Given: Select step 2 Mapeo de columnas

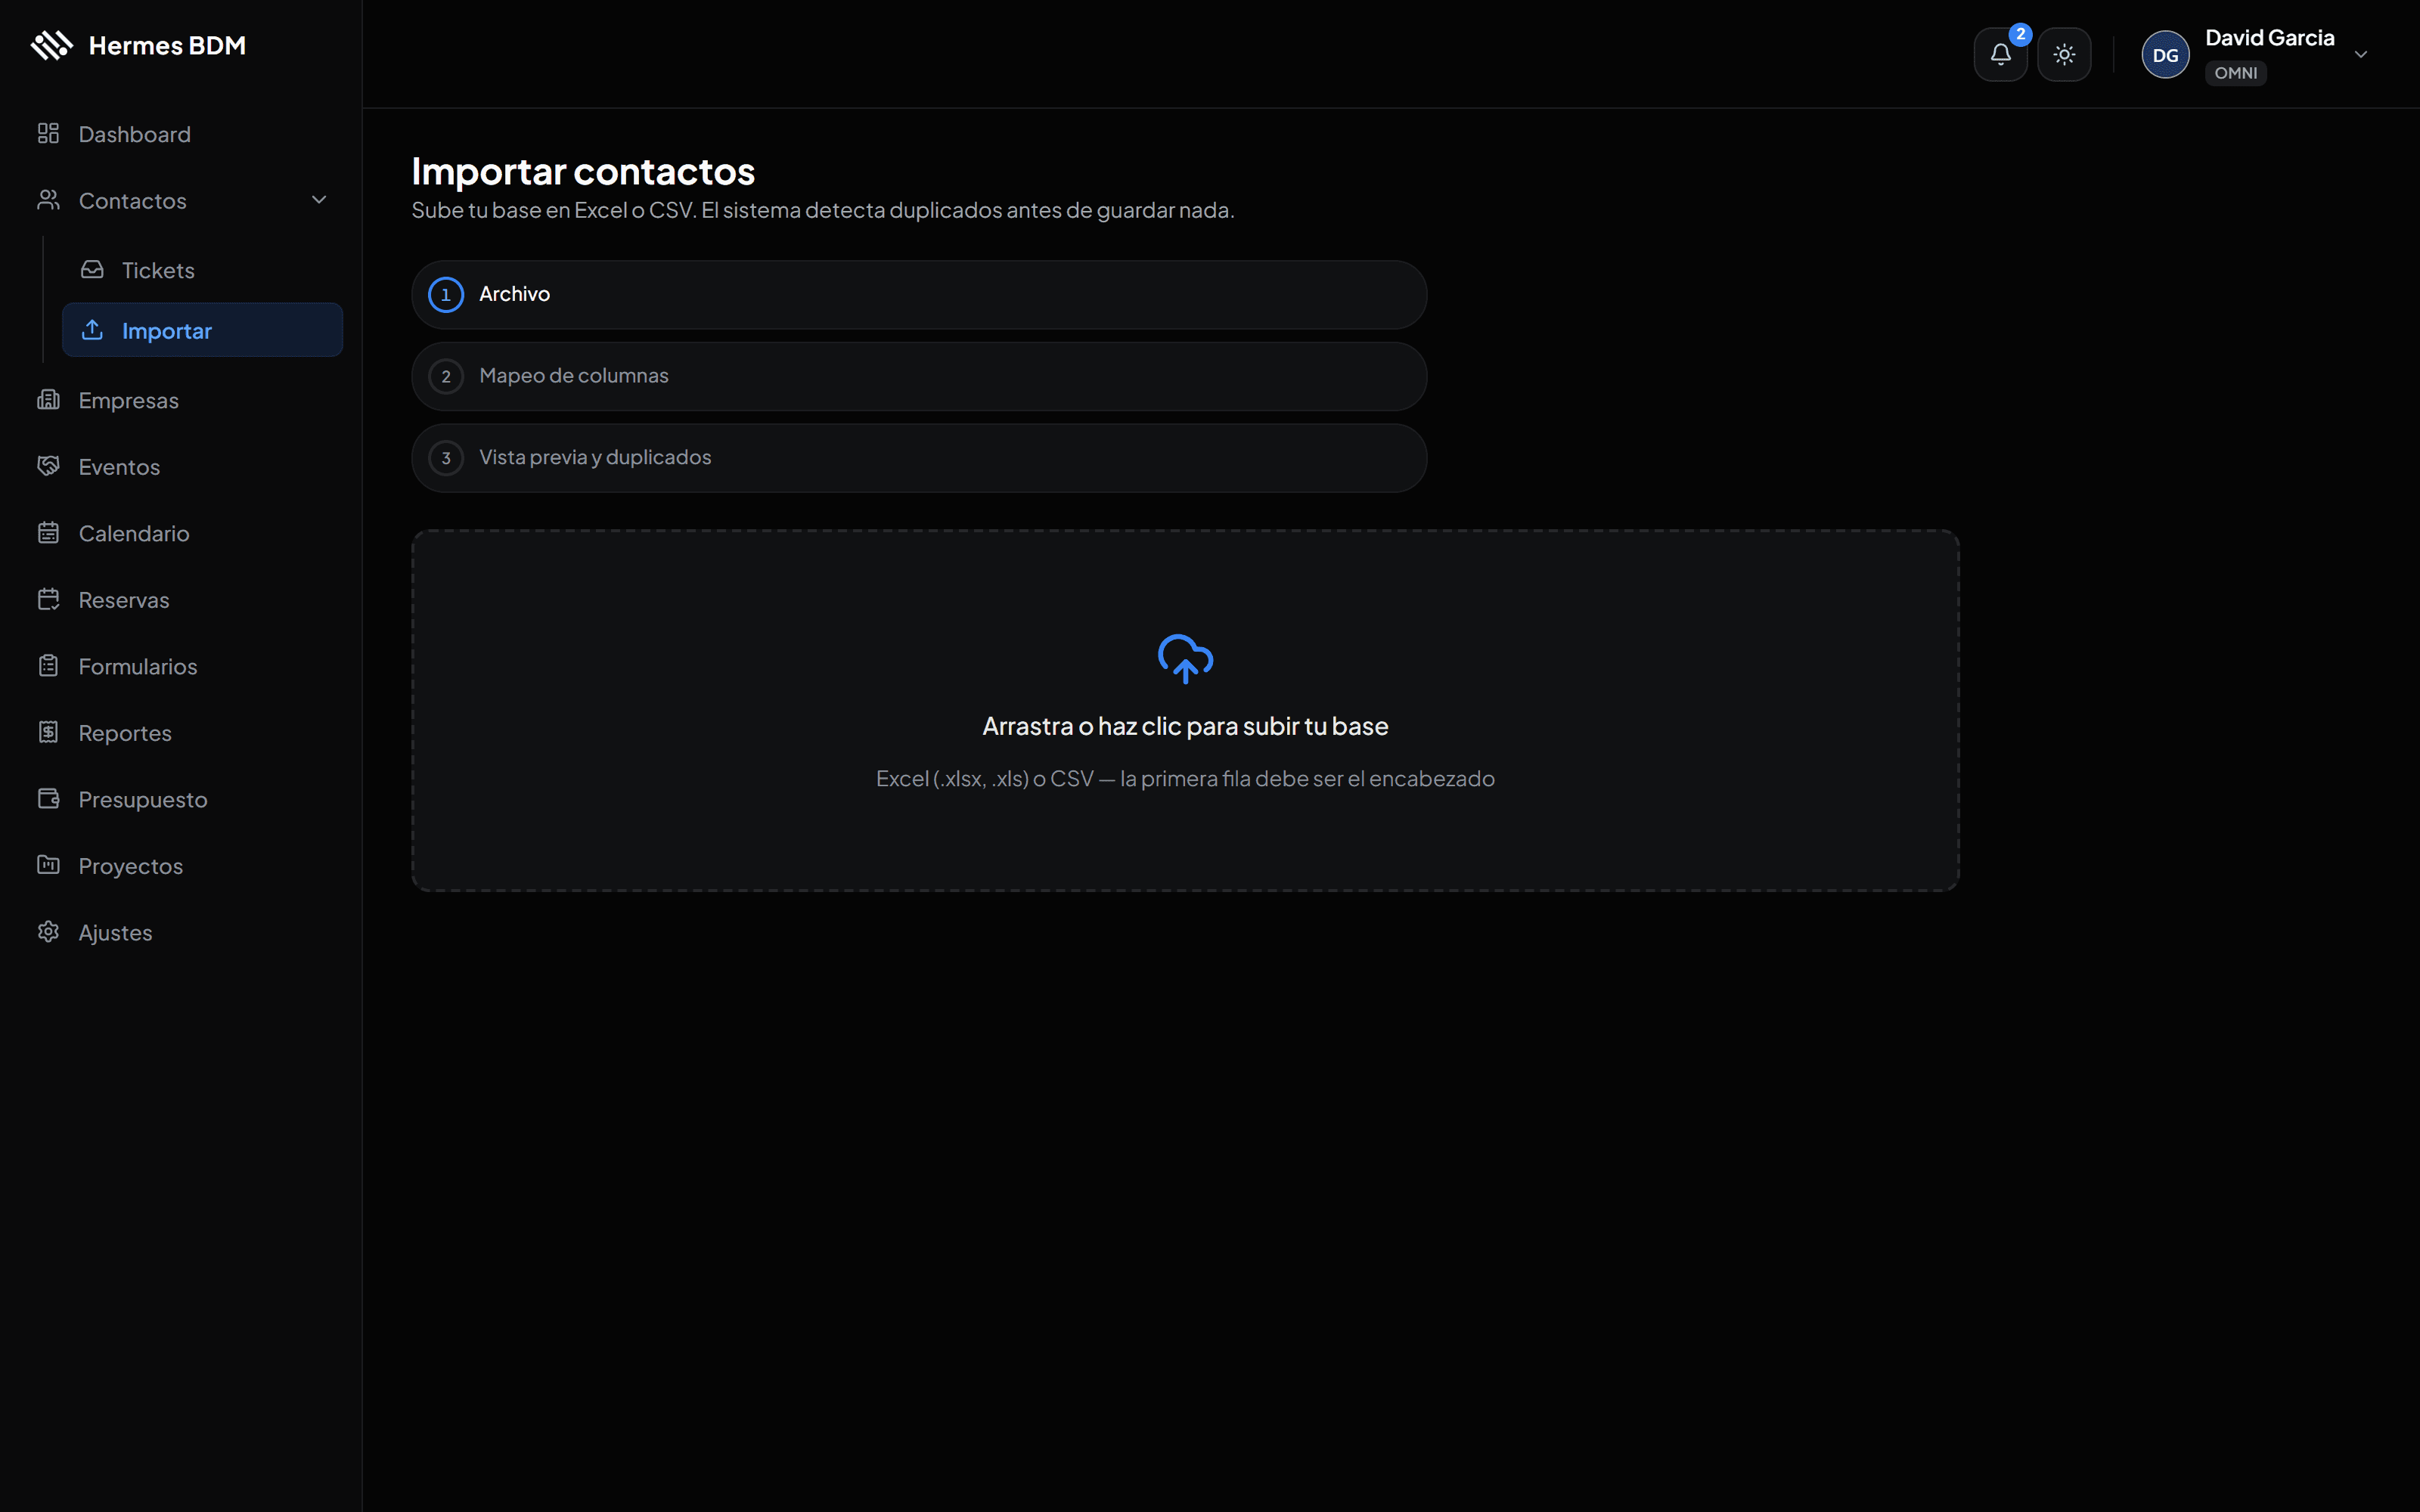Looking at the screenshot, I should pos(919,376).
